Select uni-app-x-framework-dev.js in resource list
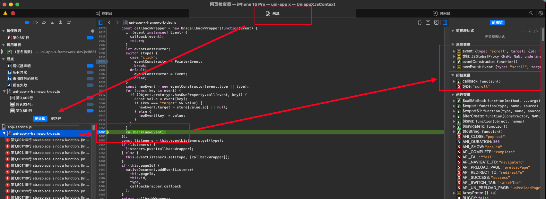The width and height of the screenshot is (546, 199). pos(46,133)
